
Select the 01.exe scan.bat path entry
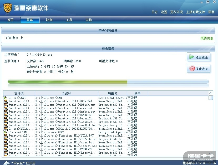64,108
